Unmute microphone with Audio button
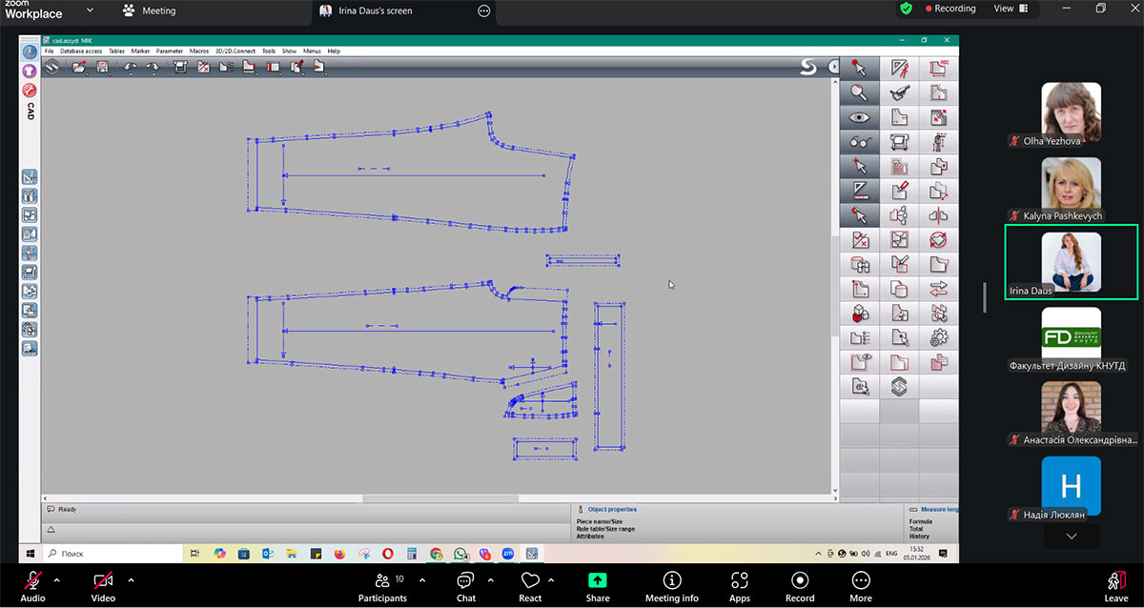1144x608 pixels. 32,586
